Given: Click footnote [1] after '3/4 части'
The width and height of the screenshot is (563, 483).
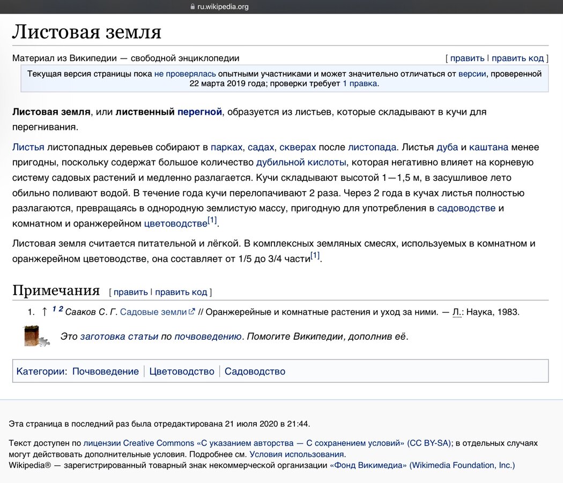Looking at the screenshot, I should point(315,255).
